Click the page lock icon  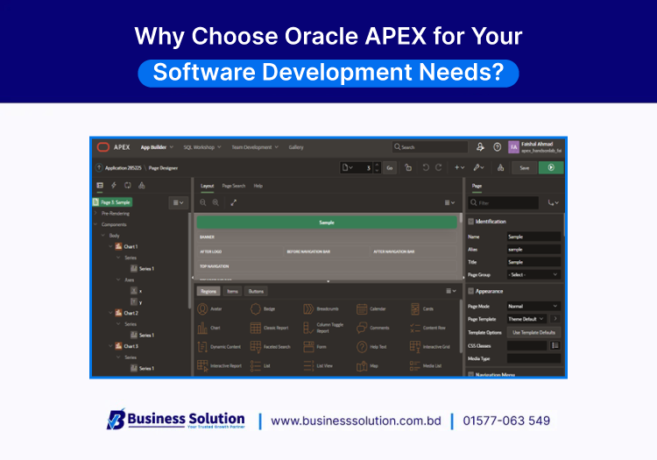coord(408,167)
